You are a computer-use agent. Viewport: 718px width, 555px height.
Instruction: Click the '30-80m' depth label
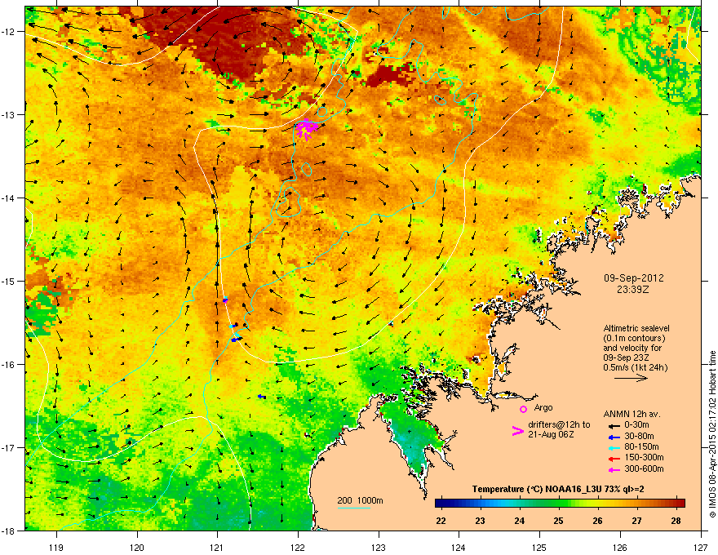[639, 436]
